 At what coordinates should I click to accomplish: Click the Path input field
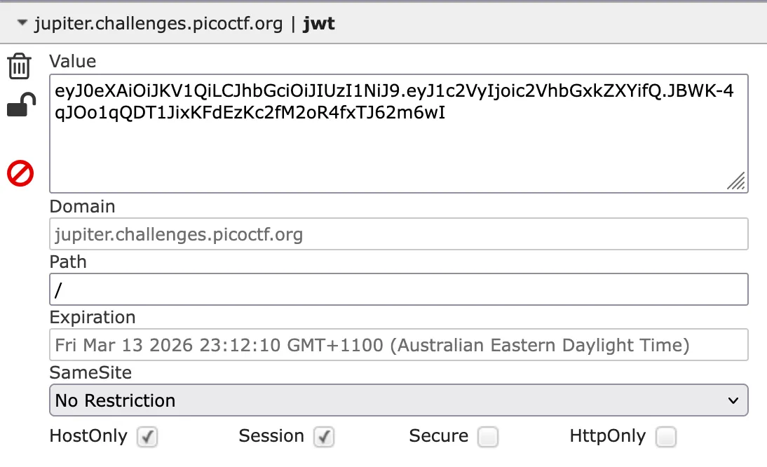398,289
